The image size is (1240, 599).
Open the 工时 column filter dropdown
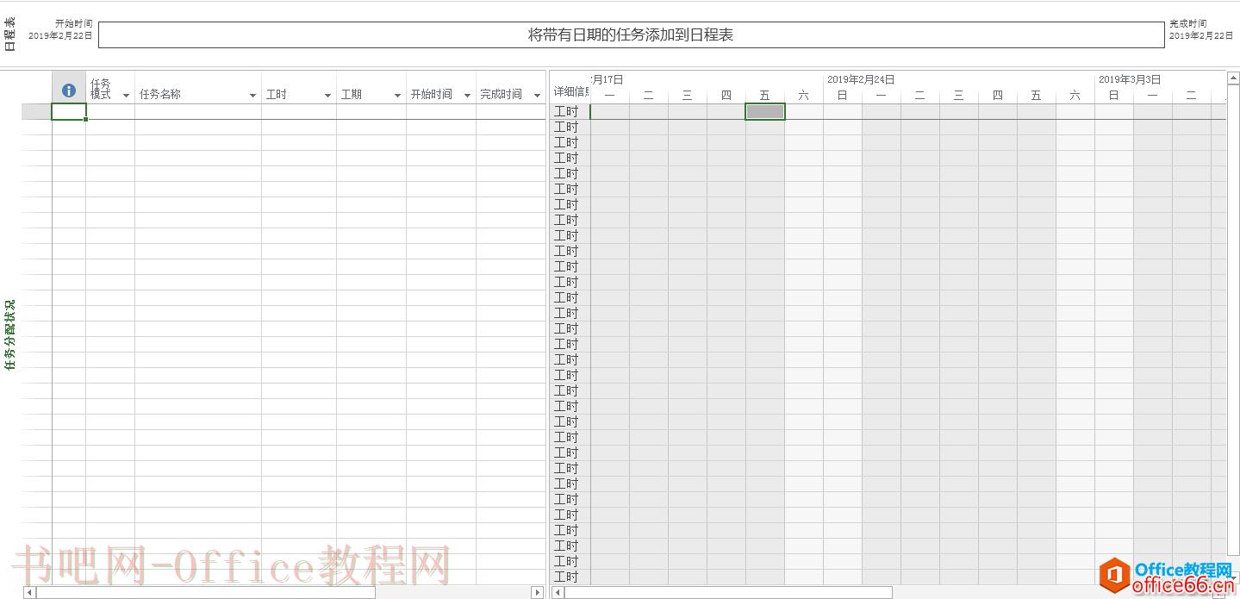point(327,95)
